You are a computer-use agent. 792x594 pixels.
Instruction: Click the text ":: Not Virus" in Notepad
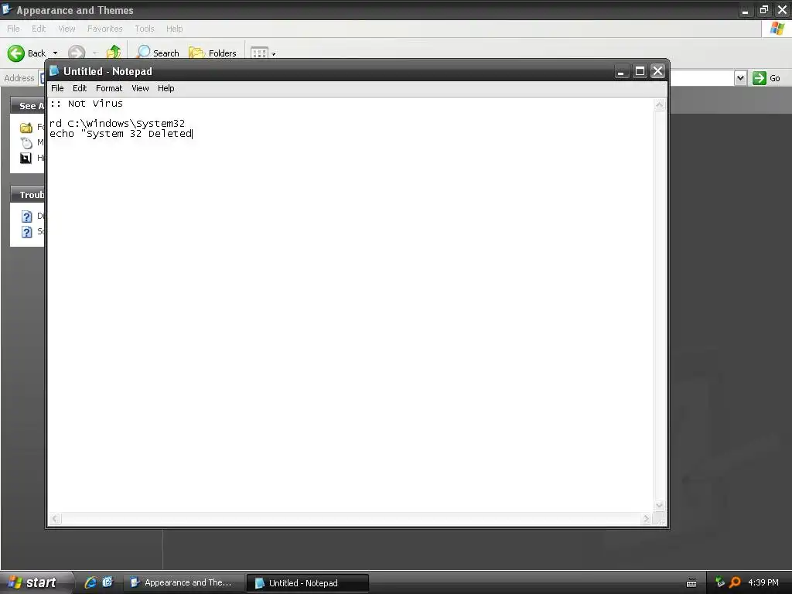(x=87, y=104)
